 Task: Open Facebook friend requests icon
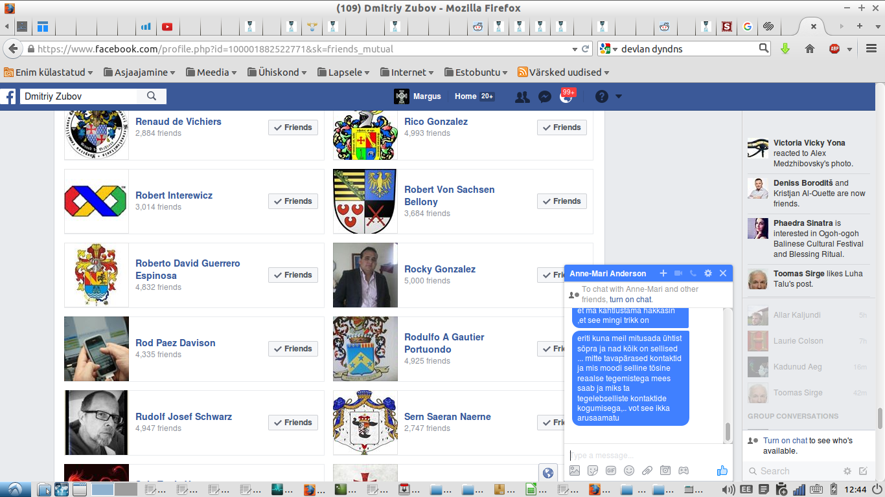pos(522,96)
